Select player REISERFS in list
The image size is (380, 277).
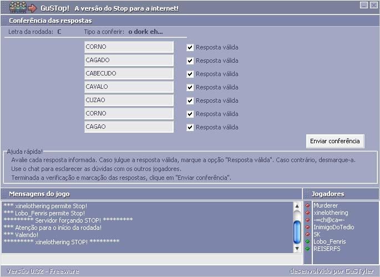[x=327, y=249]
